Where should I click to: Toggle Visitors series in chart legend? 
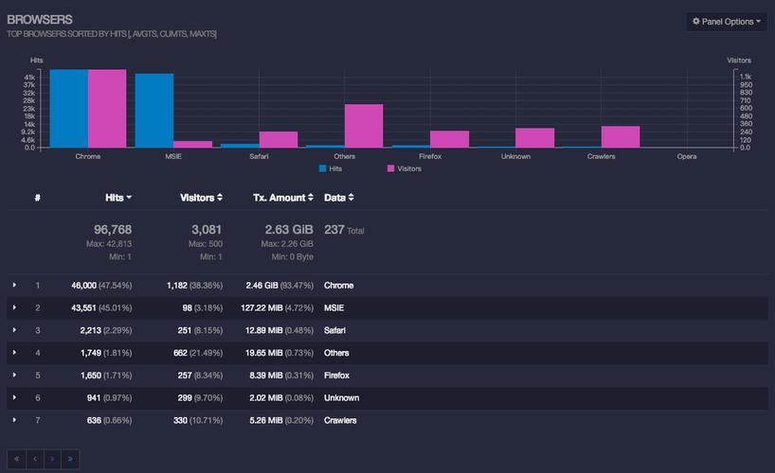pyautogui.click(x=405, y=168)
